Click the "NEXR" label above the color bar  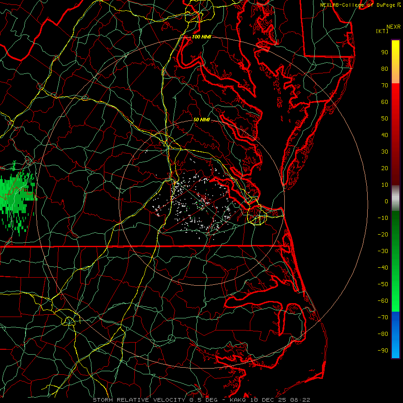[x=394, y=27]
